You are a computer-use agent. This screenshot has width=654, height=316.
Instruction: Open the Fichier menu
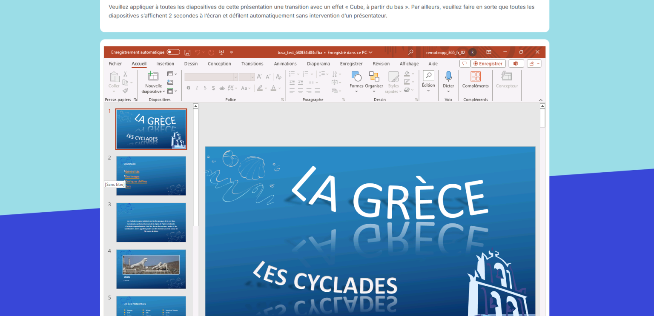click(x=115, y=64)
